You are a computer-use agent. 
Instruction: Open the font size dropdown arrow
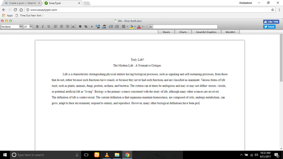(31, 26)
